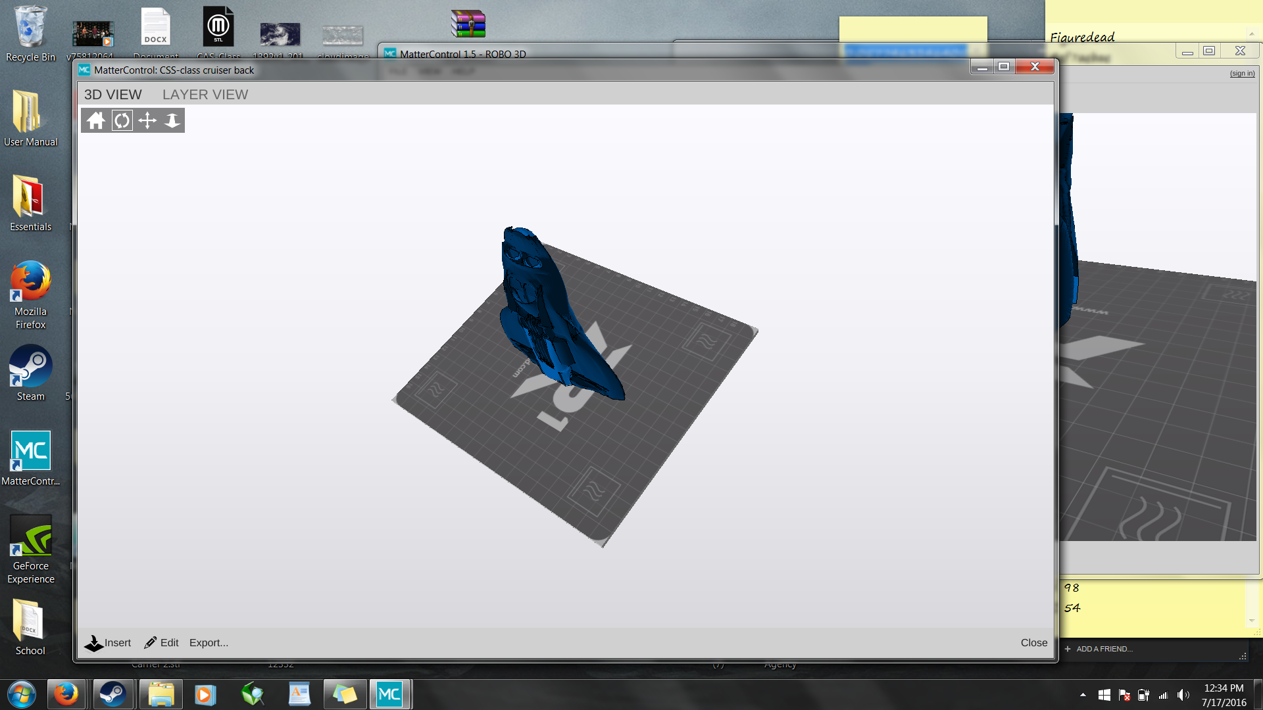Click the network signal tray icon
Screen dimensions: 1263x710
point(1163,695)
